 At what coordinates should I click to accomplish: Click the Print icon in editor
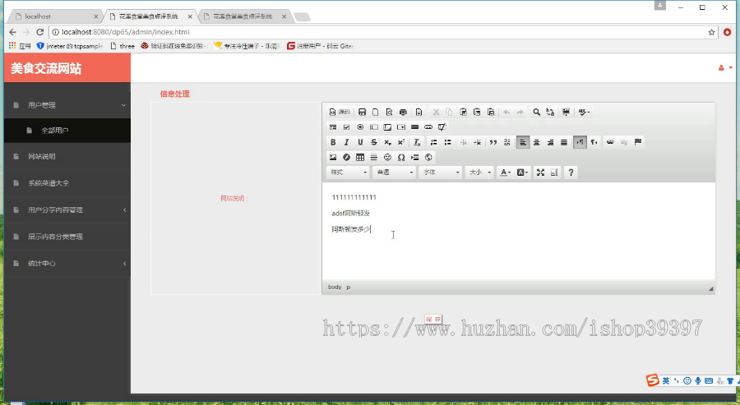pos(403,113)
